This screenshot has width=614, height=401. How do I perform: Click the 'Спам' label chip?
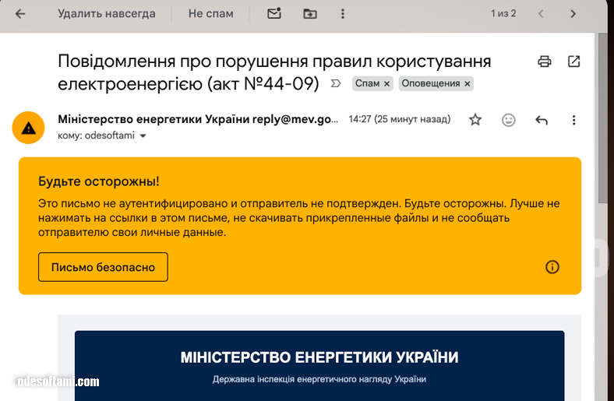pyautogui.click(x=367, y=83)
